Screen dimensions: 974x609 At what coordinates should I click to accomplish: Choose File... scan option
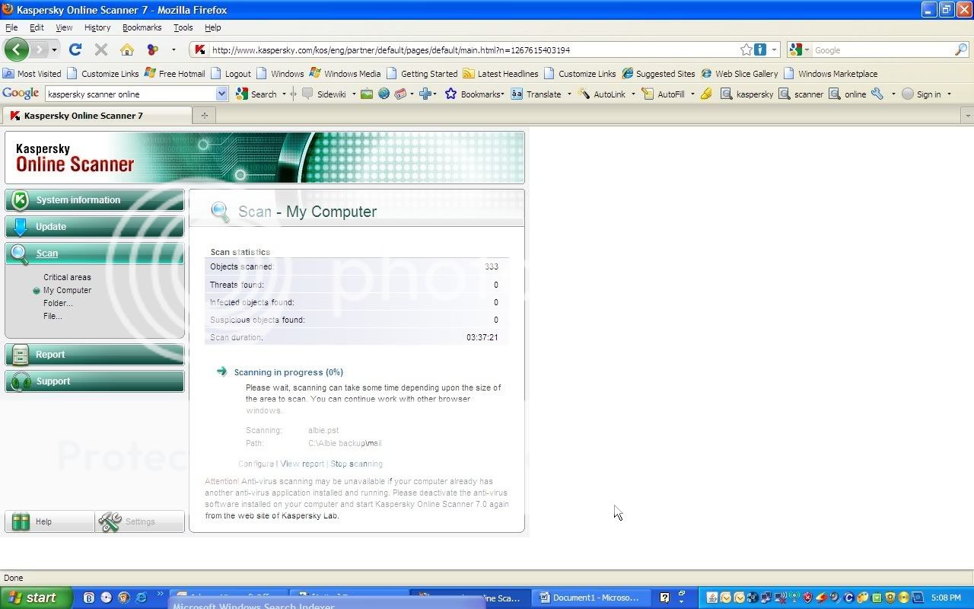point(53,316)
